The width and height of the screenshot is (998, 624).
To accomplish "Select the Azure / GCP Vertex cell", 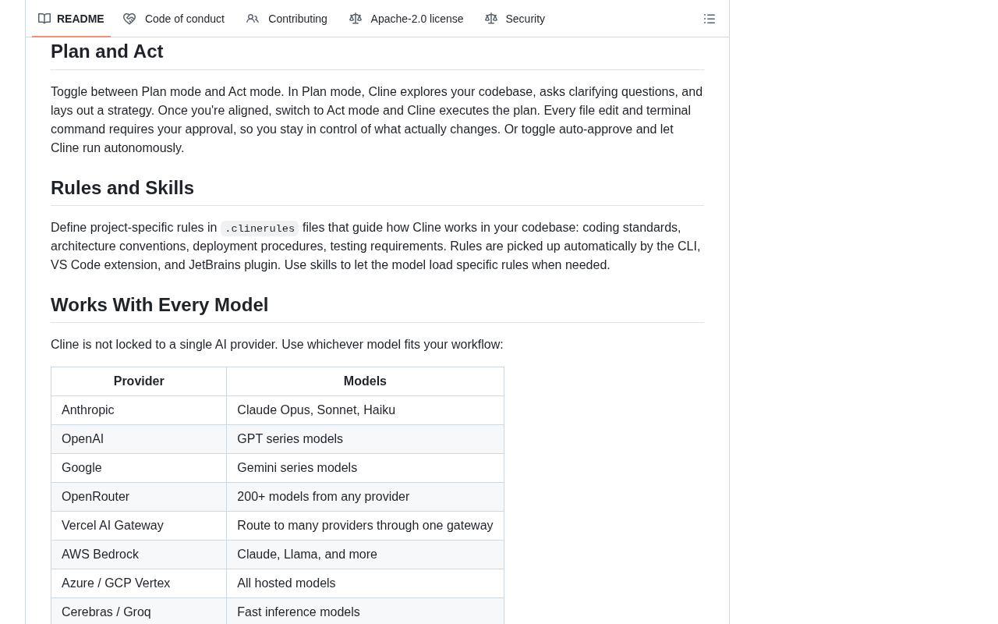I will tap(139, 583).
